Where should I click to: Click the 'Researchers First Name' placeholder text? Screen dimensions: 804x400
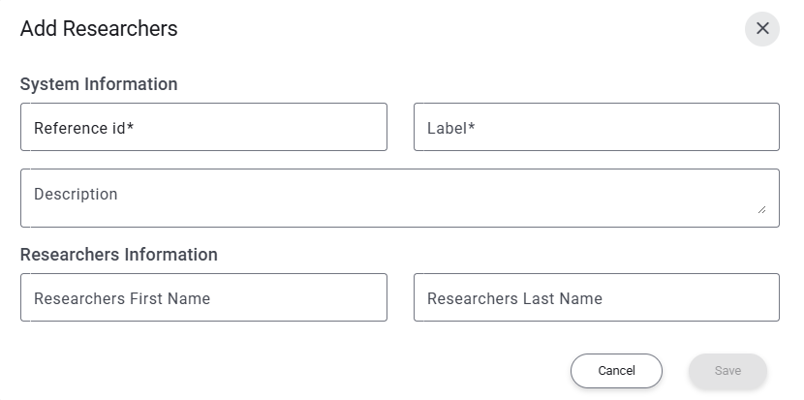click(x=122, y=298)
